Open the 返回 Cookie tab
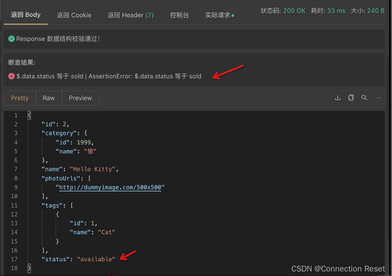The width and height of the screenshot is (392, 276). [x=74, y=15]
